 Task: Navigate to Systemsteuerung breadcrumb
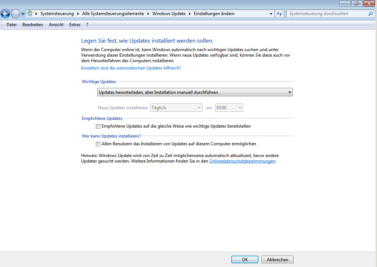click(57, 14)
